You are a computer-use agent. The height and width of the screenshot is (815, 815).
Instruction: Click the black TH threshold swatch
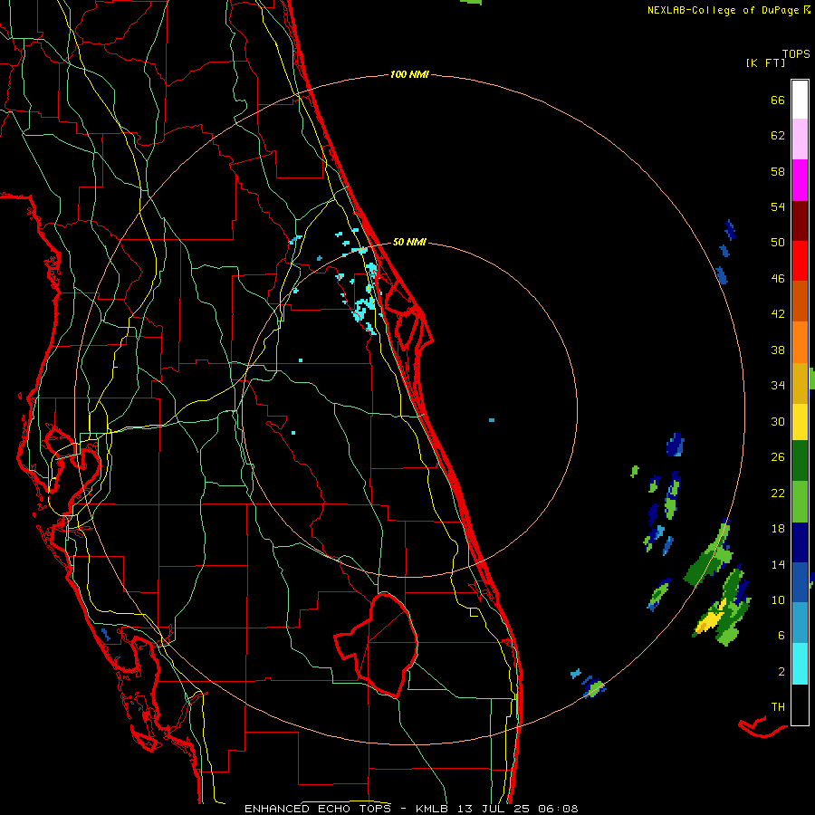[800, 705]
